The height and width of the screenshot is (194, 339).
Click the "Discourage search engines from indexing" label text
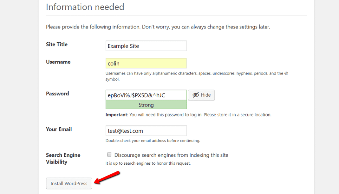[171, 155]
